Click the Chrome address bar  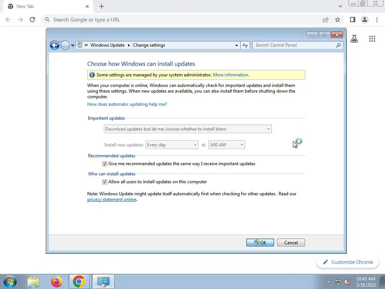click(x=182, y=20)
